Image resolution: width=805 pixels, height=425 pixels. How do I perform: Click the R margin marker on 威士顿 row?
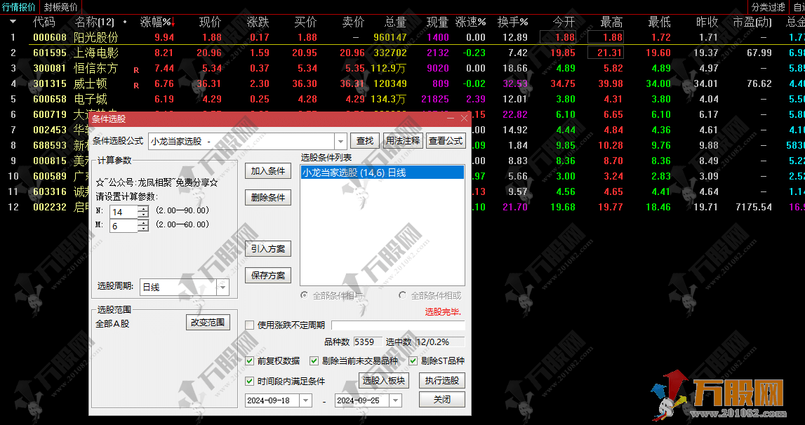click(136, 85)
